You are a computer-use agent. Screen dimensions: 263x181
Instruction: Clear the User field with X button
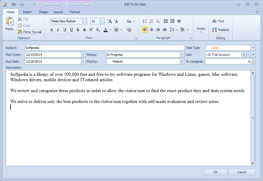[253, 55]
